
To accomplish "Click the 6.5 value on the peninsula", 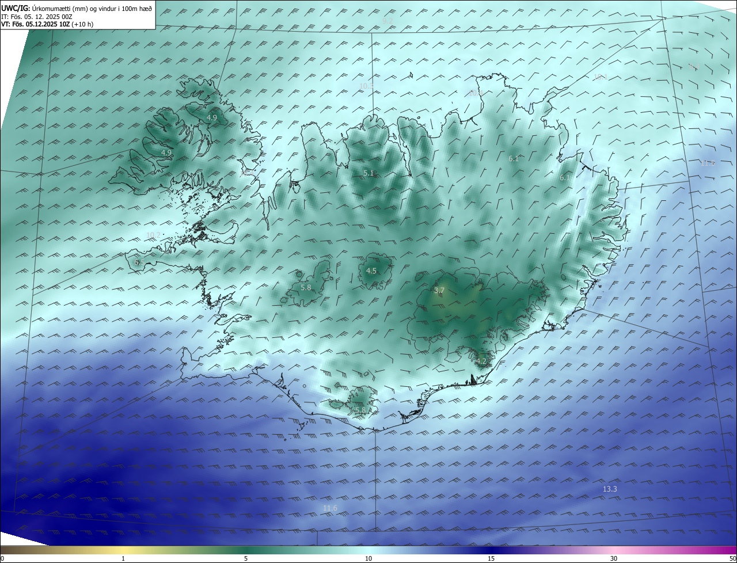I will [139, 263].
